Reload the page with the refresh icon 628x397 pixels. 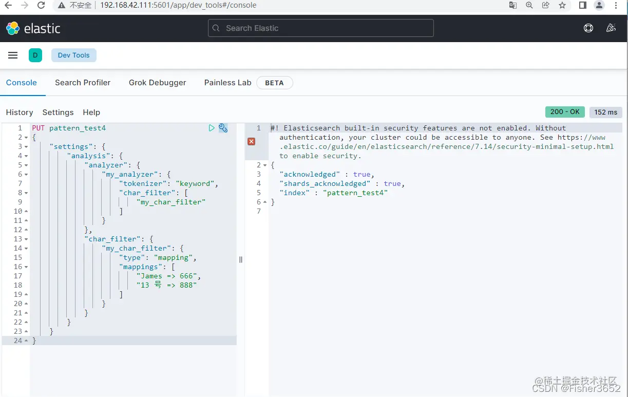[41, 5]
